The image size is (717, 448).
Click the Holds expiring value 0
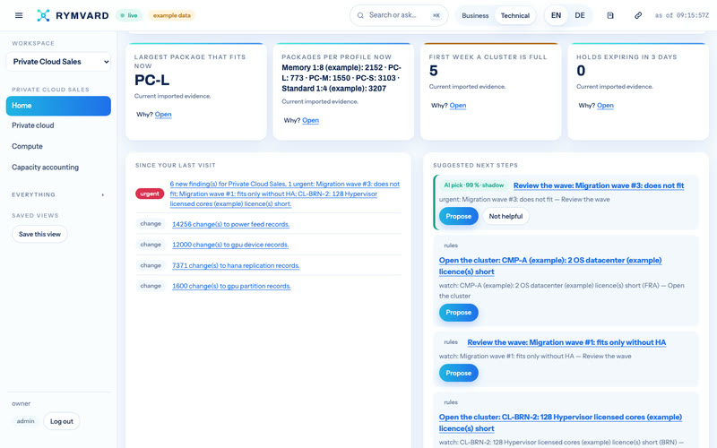point(581,71)
